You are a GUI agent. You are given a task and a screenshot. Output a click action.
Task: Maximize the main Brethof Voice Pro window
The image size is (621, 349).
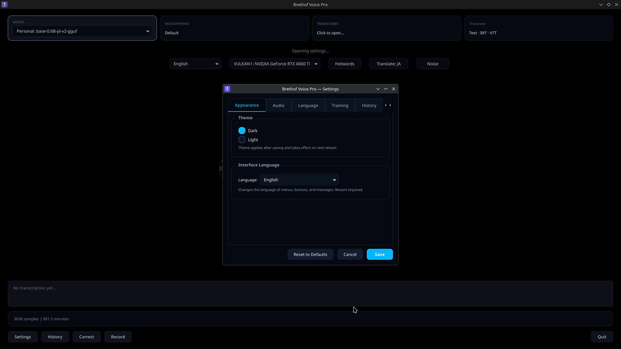(x=609, y=5)
